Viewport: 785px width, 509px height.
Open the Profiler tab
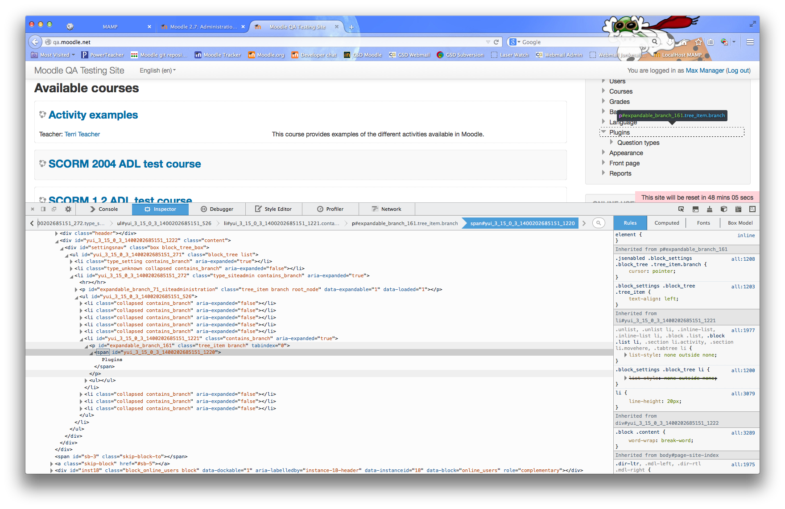point(331,209)
